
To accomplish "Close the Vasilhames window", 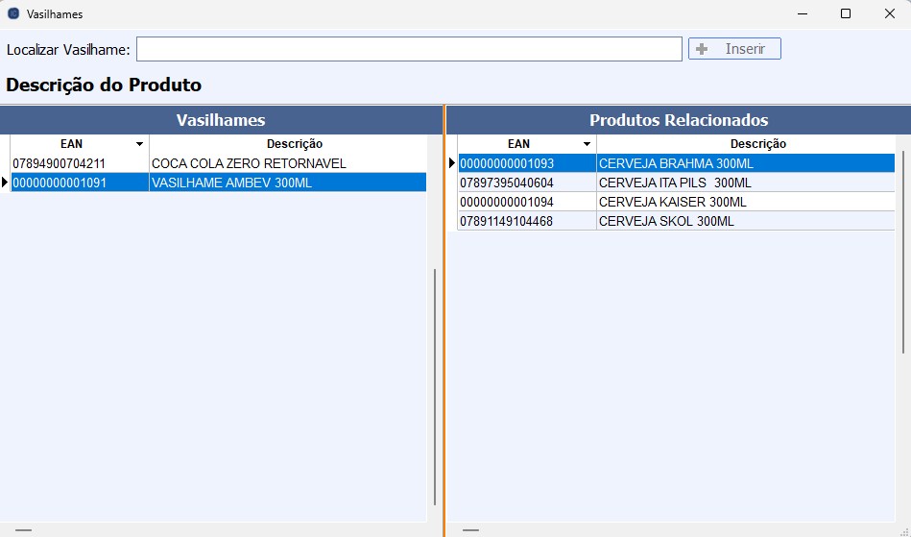I will pos(890,13).
